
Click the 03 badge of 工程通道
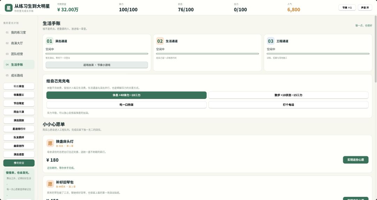(x=271, y=41)
